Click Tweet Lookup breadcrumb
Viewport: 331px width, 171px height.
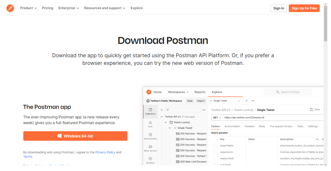pos(244,110)
